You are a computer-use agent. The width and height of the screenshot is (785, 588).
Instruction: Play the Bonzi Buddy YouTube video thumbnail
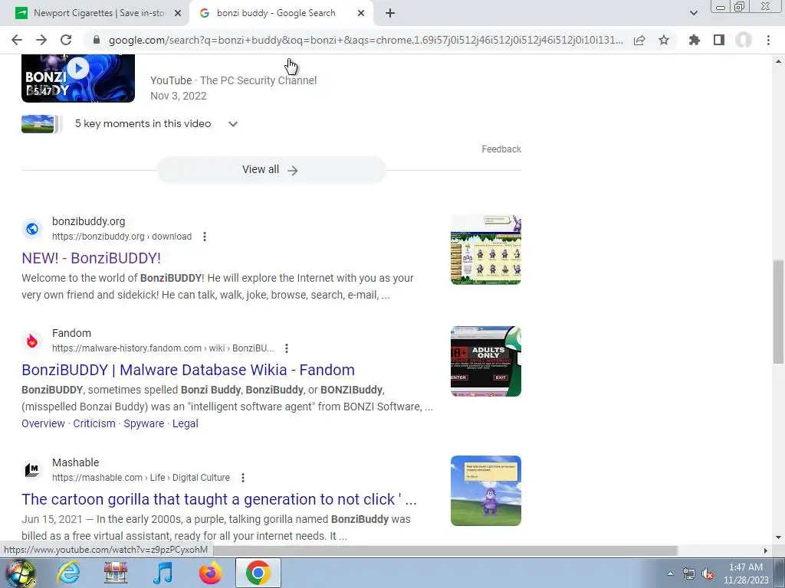tap(78, 79)
